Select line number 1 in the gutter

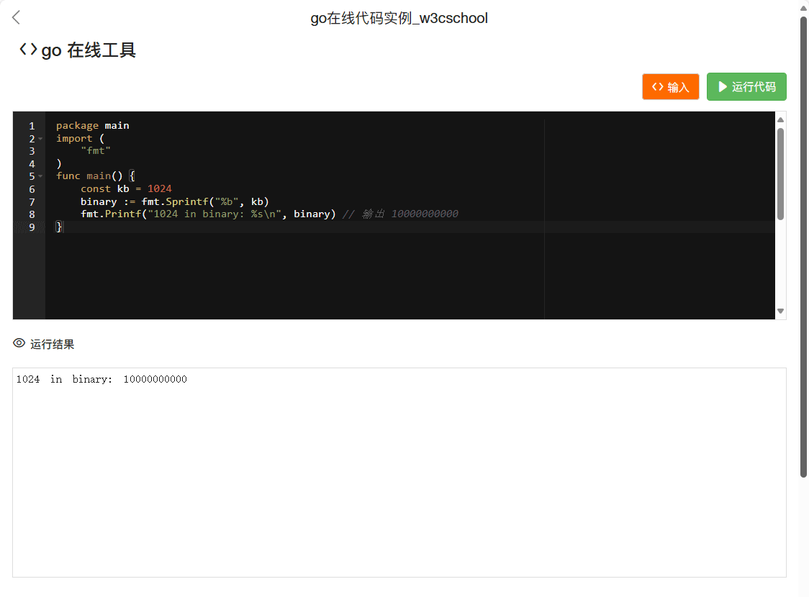point(32,126)
